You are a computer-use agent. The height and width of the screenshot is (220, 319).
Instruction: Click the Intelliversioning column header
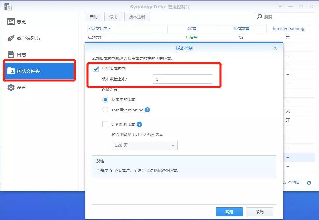[x=288, y=29]
